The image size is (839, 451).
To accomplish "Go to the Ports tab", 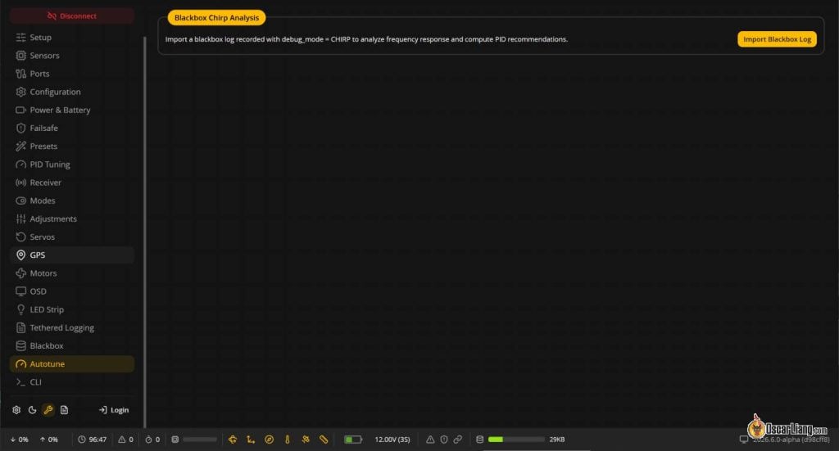I will click(x=72, y=74).
